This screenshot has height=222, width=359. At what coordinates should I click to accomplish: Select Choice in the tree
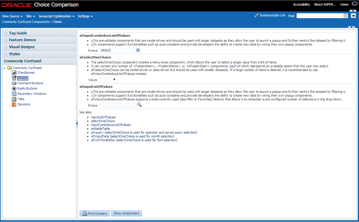(22, 78)
